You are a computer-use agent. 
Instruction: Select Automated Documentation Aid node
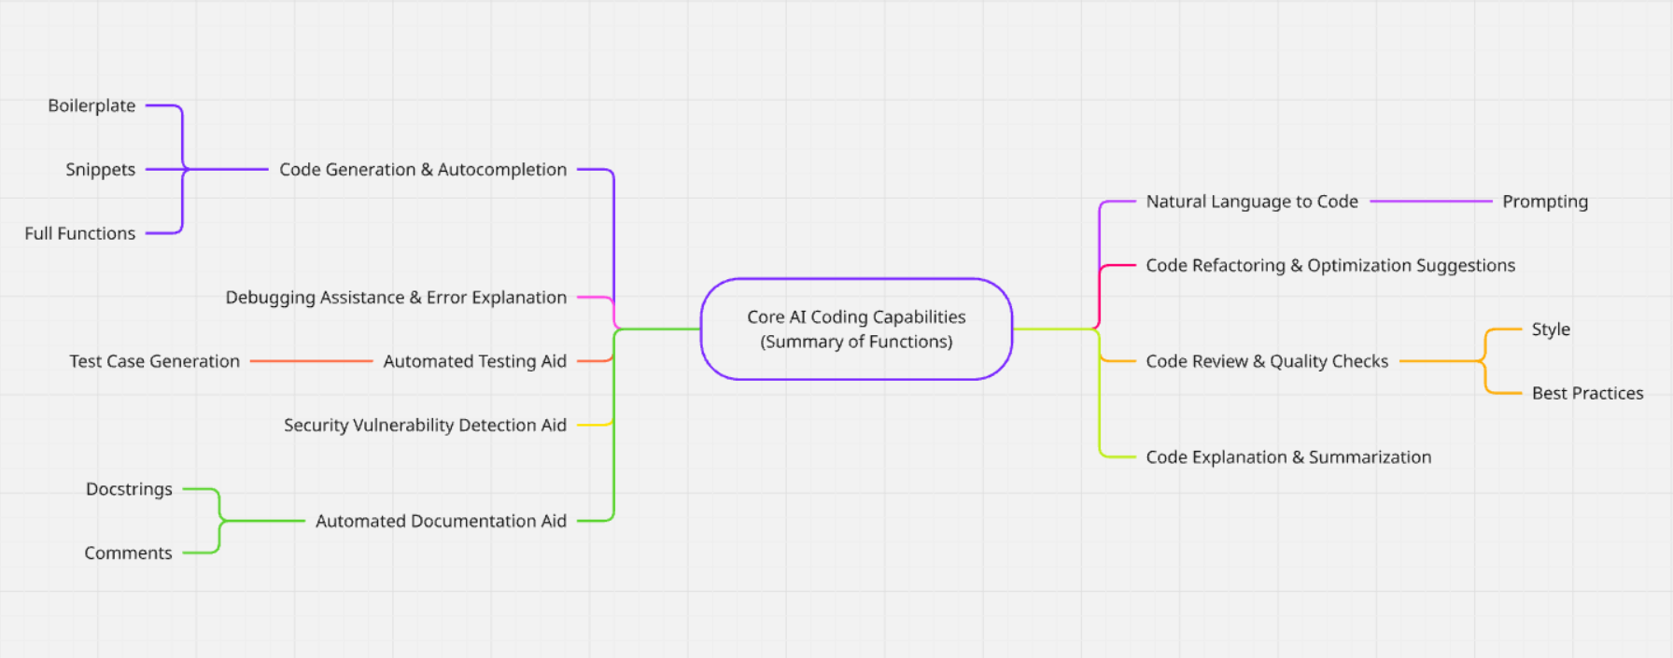tap(441, 521)
